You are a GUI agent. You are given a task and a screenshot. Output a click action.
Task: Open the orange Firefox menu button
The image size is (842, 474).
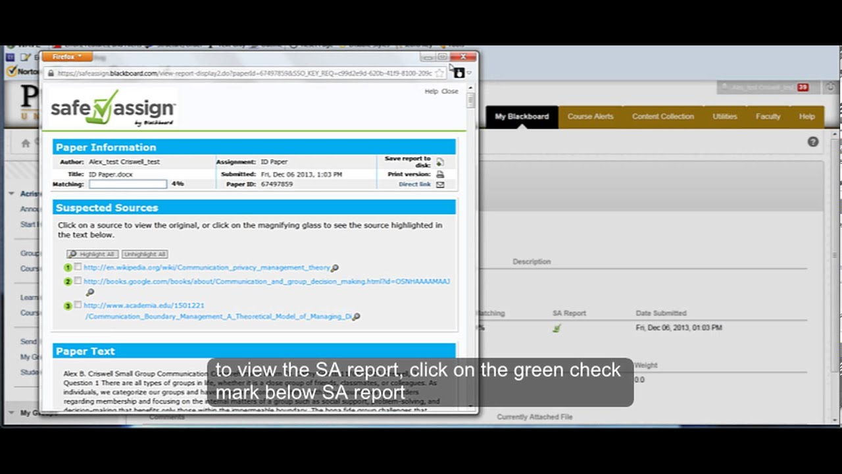[x=67, y=57]
